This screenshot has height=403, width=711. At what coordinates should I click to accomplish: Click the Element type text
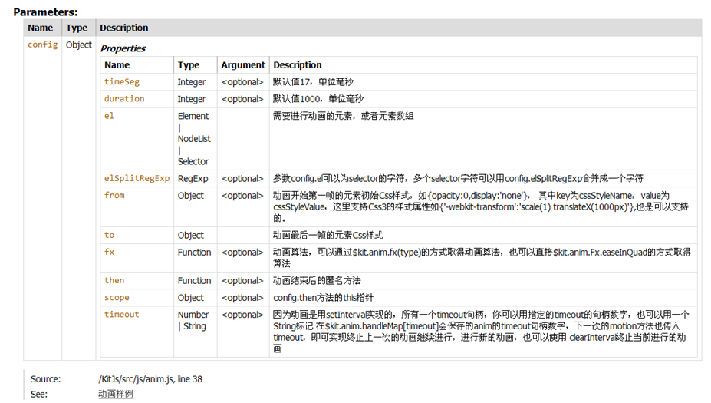pos(193,116)
